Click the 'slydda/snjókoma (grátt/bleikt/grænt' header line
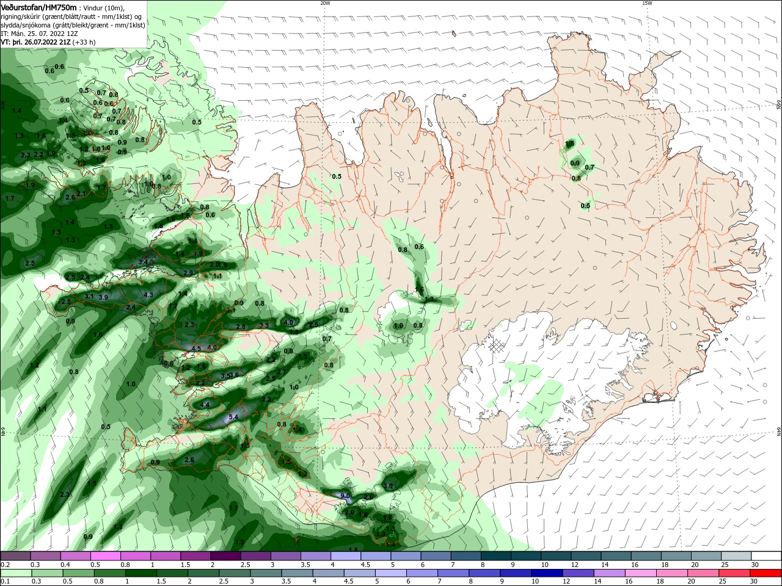Viewport: 782px width, 586px height. (x=73, y=25)
